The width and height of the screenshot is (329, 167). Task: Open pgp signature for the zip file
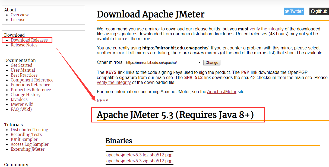click(x=169, y=161)
